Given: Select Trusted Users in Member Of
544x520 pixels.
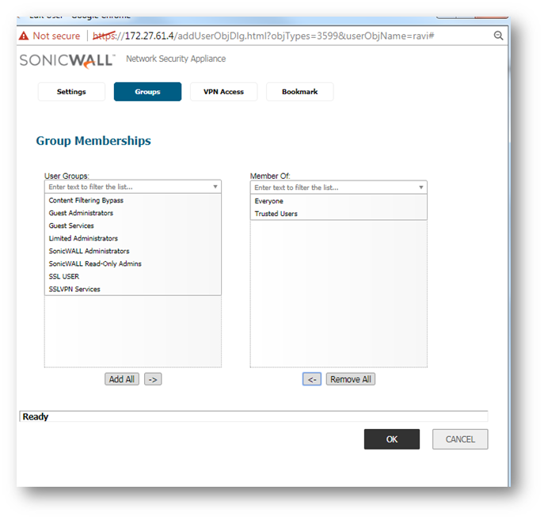Looking at the screenshot, I should 276,214.
